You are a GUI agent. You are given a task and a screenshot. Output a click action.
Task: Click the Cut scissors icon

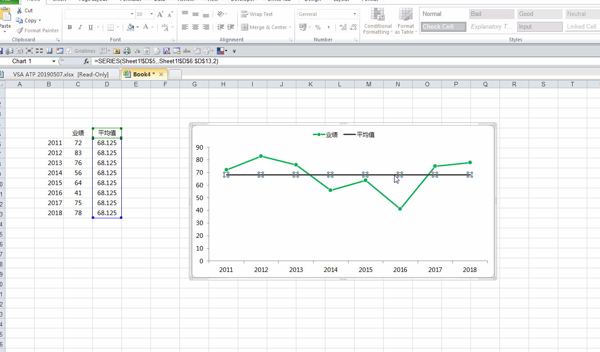(19, 10)
